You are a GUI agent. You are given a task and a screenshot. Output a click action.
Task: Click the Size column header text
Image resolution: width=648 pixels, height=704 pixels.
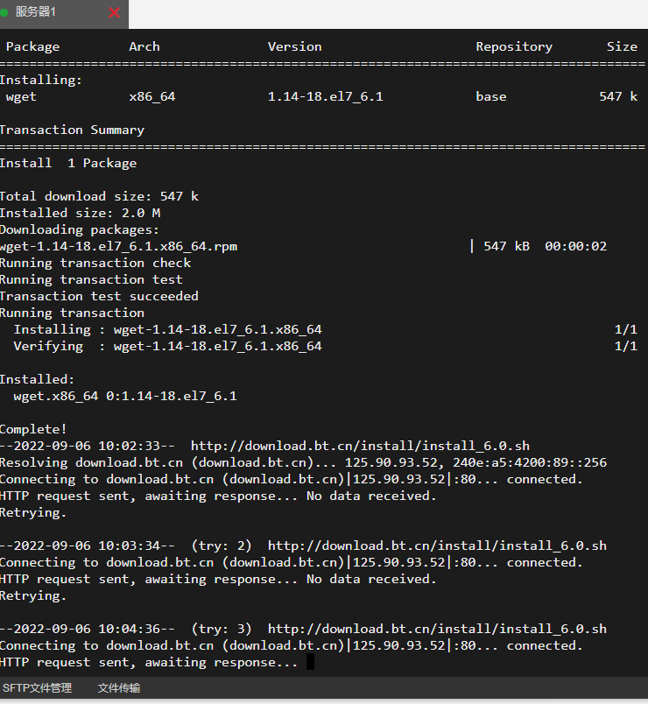tap(622, 46)
